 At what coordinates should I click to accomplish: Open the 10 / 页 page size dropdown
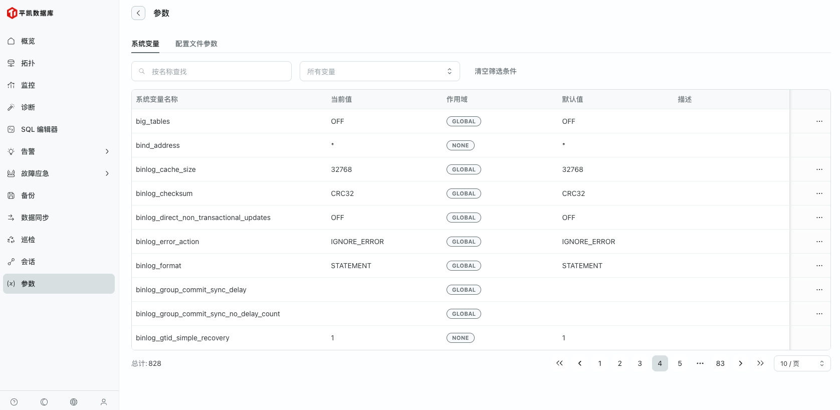tap(802, 363)
